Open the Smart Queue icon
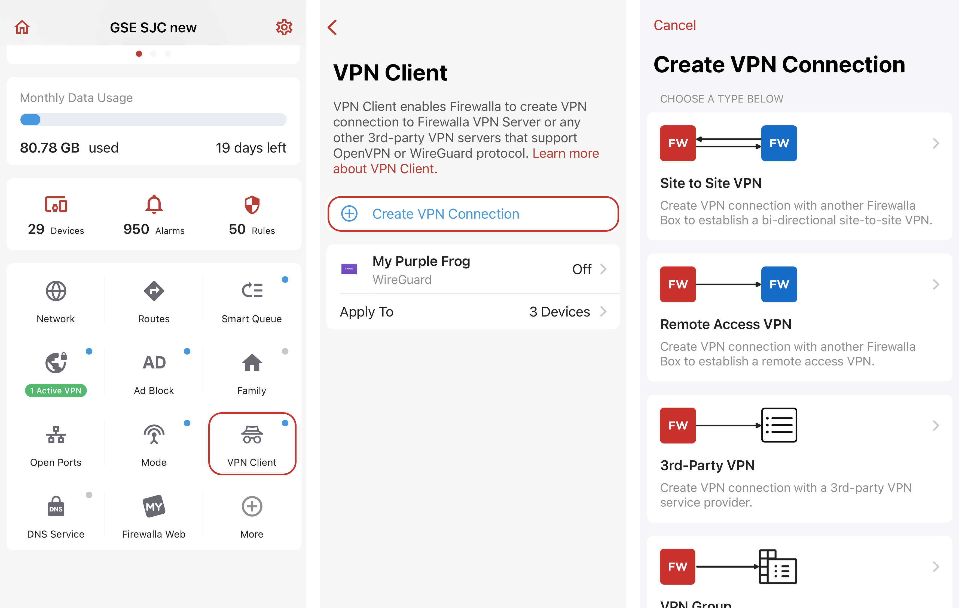The height and width of the screenshot is (608, 959). [252, 291]
